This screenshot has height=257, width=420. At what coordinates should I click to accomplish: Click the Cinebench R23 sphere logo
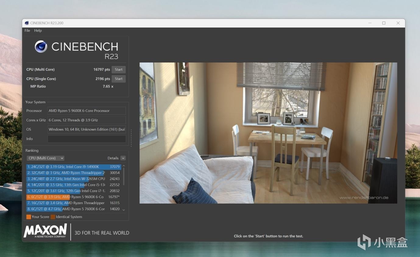coord(41,47)
